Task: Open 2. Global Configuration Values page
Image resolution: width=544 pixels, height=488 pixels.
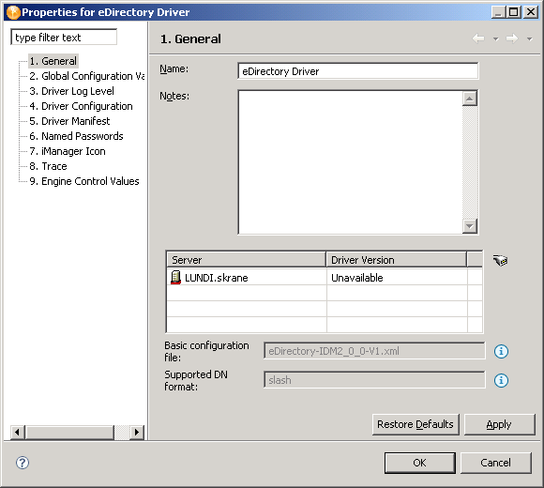Action: [x=86, y=76]
